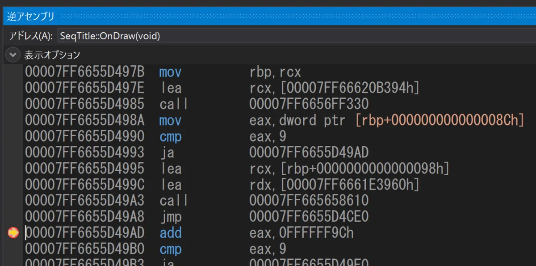Click the add mnemonic
The image size is (536, 266).
(x=171, y=233)
